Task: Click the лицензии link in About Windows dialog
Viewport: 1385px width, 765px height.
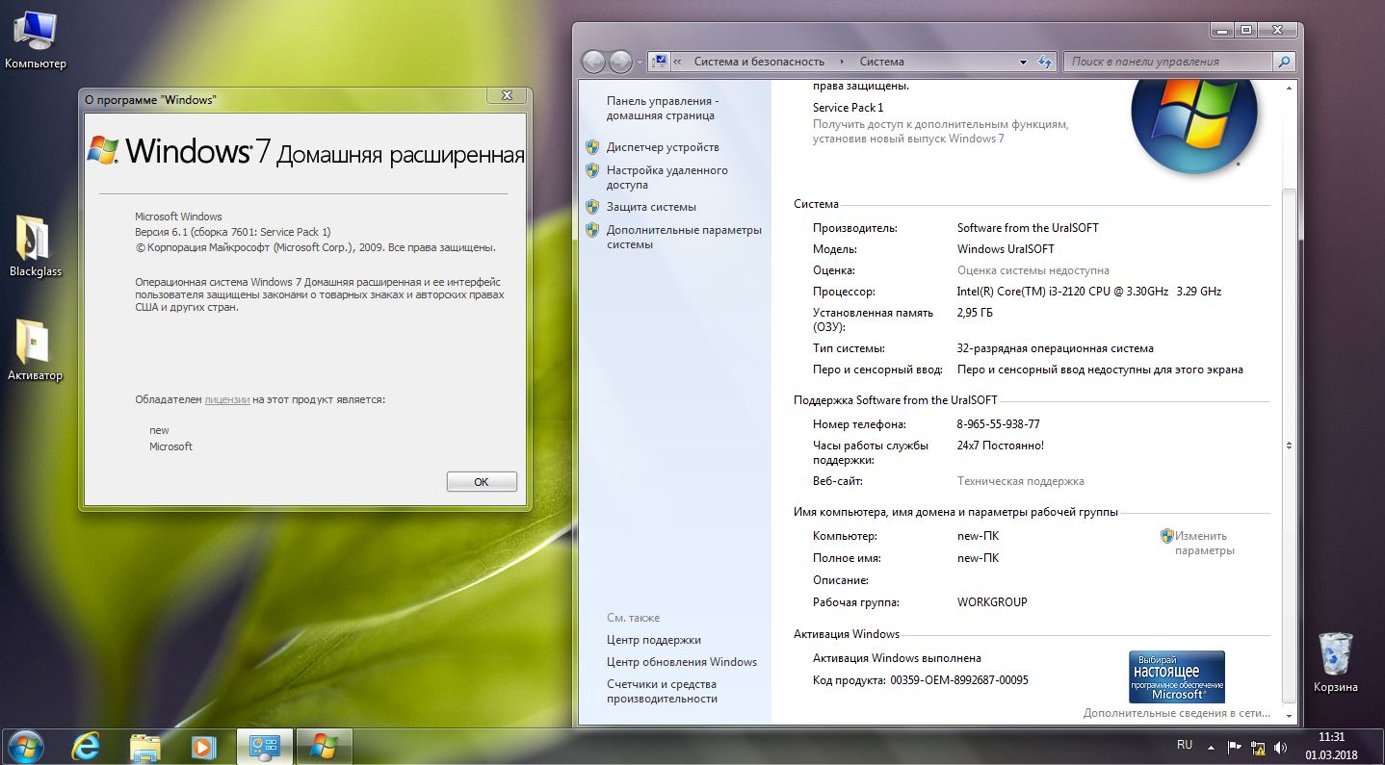Action: tap(227, 399)
